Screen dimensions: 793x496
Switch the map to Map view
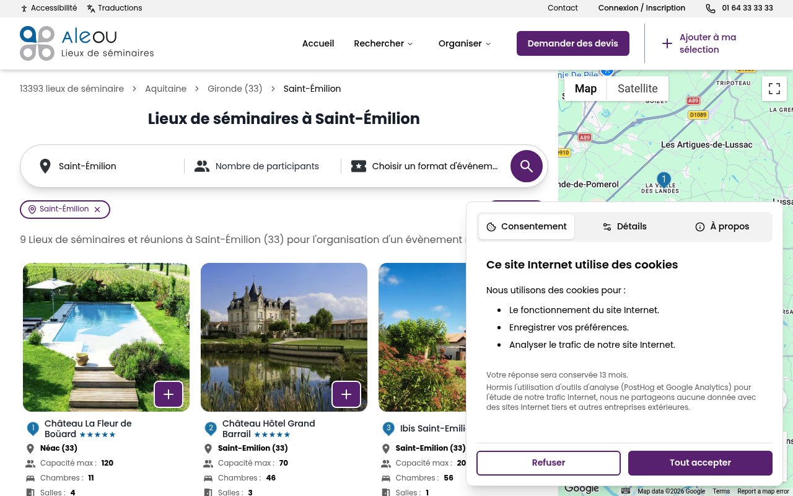coord(585,89)
